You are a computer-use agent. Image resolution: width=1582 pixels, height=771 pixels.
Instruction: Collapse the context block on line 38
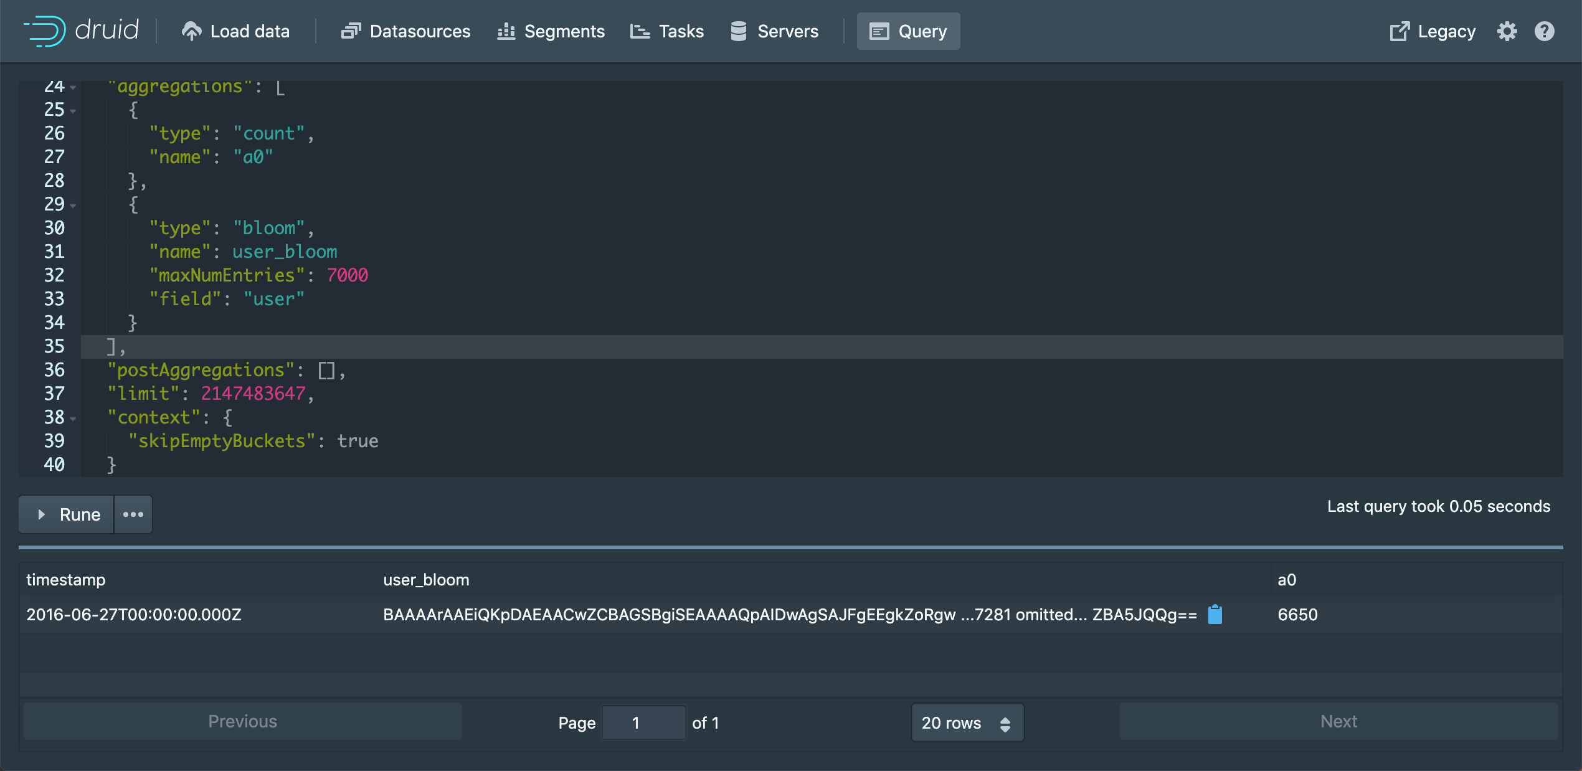click(73, 419)
